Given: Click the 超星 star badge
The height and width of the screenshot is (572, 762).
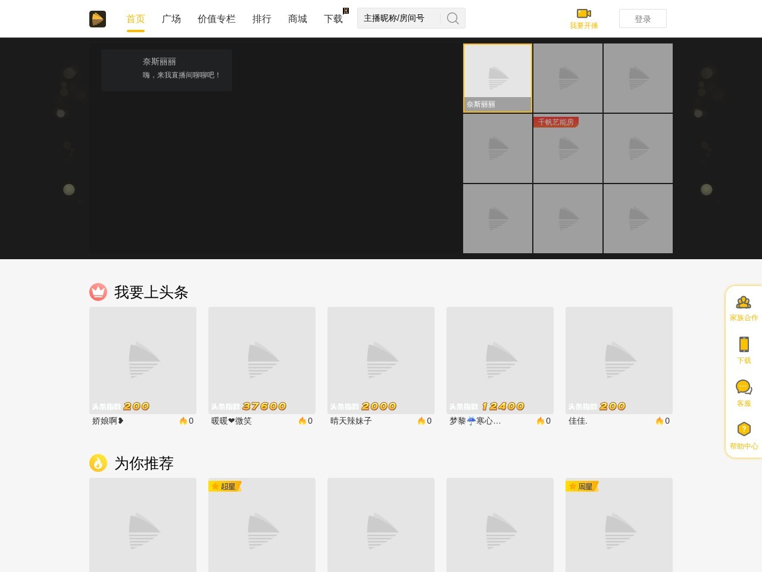Looking at the screenshot, I should (224, 486).
